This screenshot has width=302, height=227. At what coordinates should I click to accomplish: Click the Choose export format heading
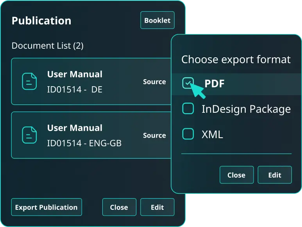pos(236,59)
